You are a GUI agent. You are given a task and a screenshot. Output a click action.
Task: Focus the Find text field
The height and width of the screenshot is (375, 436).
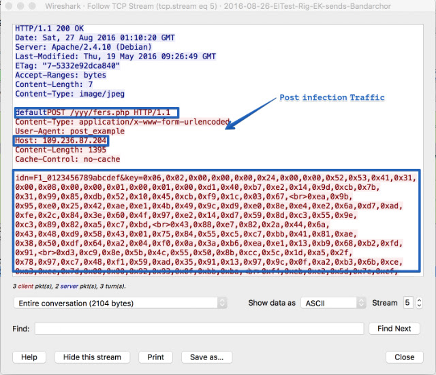point(200,329)
